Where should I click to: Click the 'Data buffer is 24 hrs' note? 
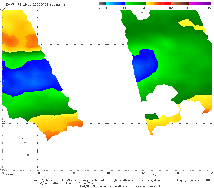67,183
